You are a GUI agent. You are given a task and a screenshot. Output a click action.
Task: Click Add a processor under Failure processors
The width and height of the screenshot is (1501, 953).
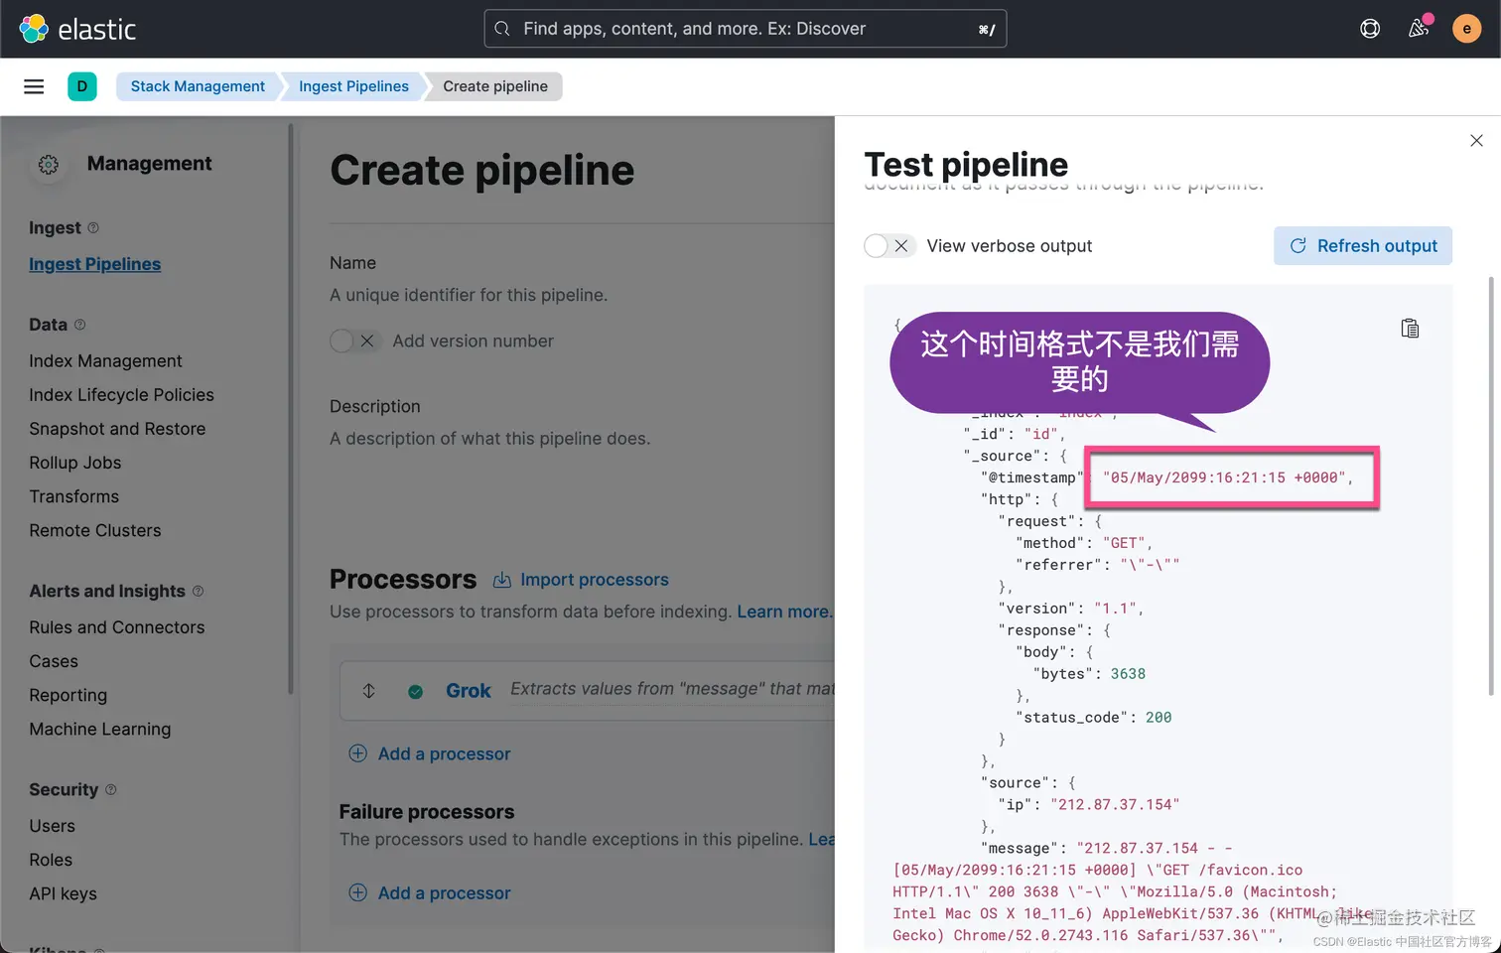[444, 892]
